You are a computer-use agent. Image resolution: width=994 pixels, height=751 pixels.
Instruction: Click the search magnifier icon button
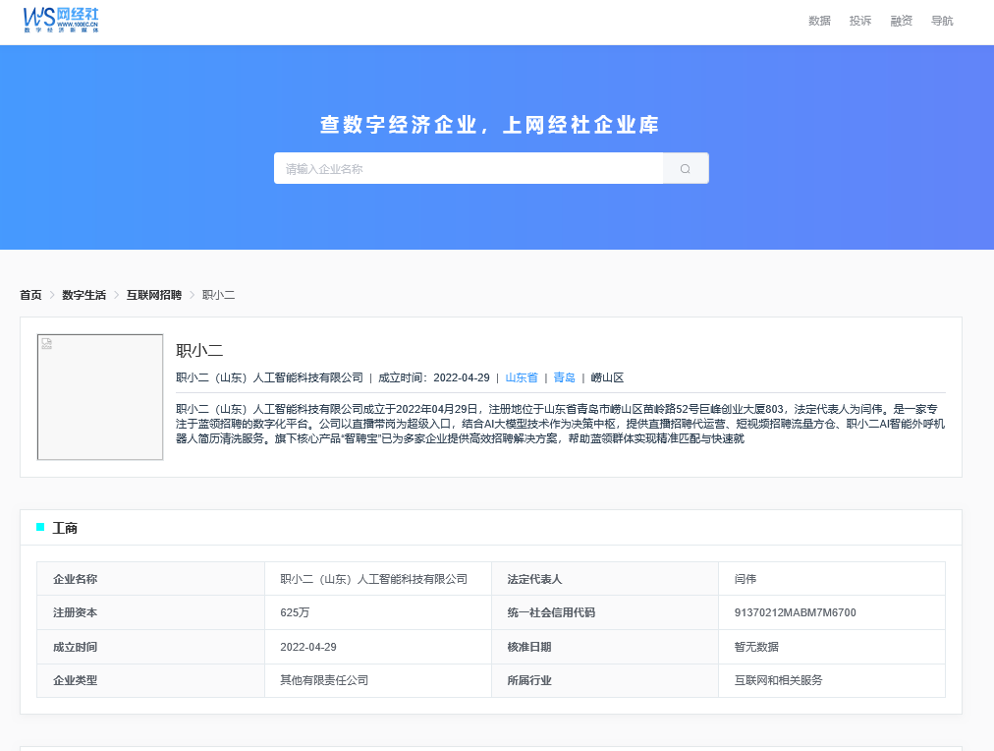click(686, 169)
